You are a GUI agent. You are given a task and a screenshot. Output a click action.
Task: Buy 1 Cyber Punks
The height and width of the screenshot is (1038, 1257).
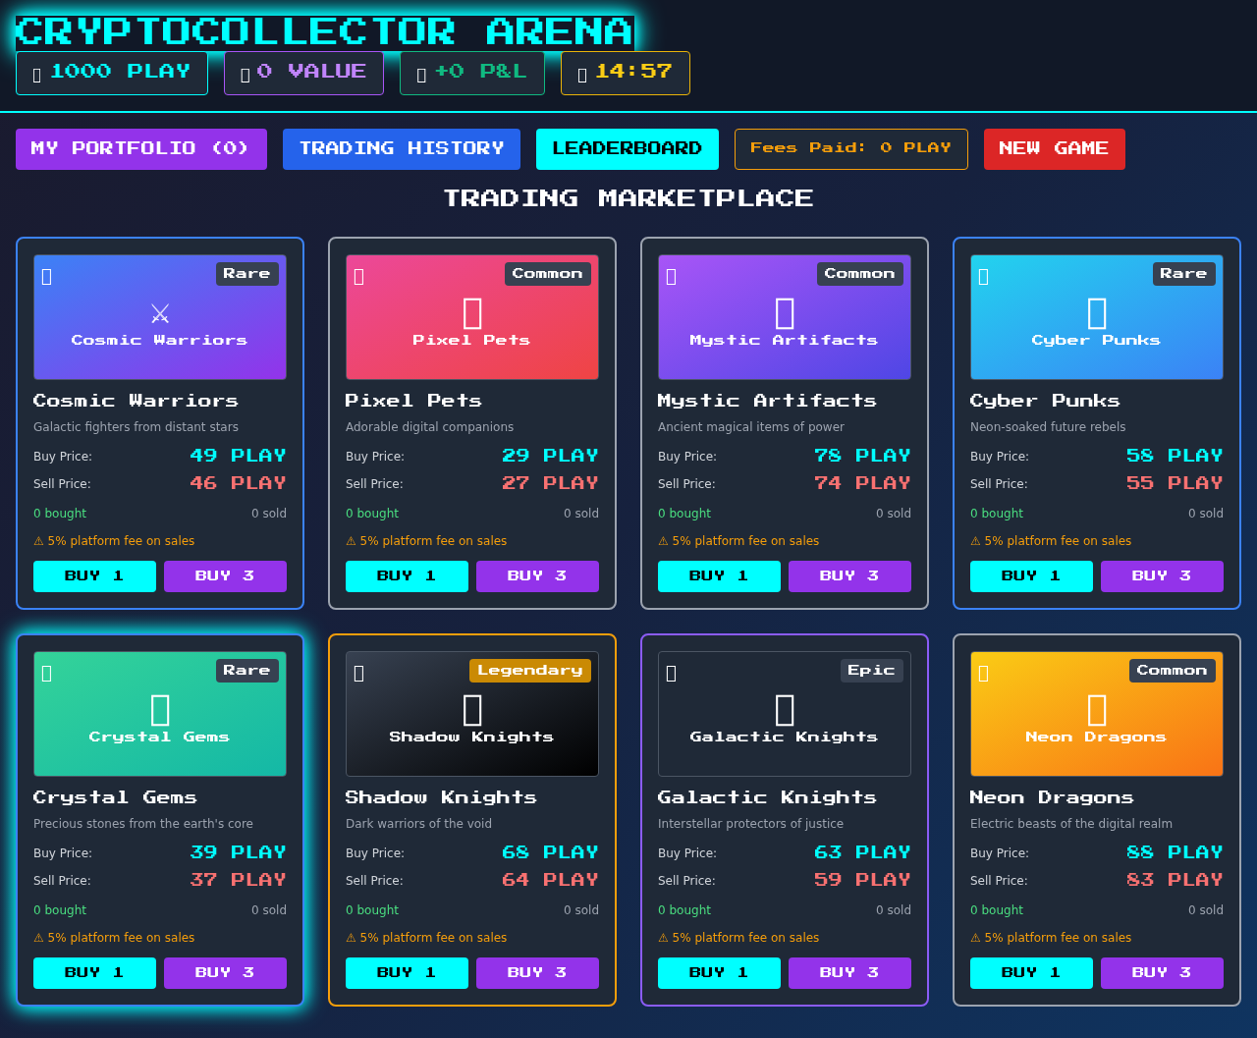[1031, 576]
